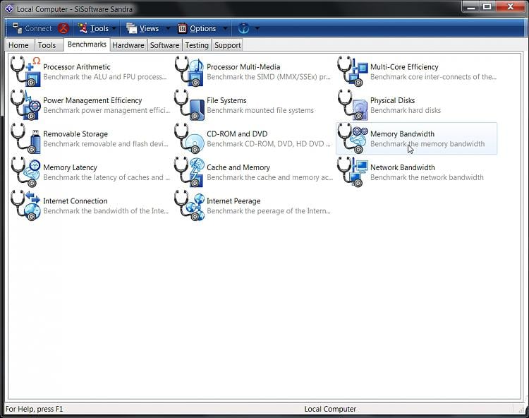Open the Views toolbar menu label
Screen dimensions: 529x418
click(149, 29)
